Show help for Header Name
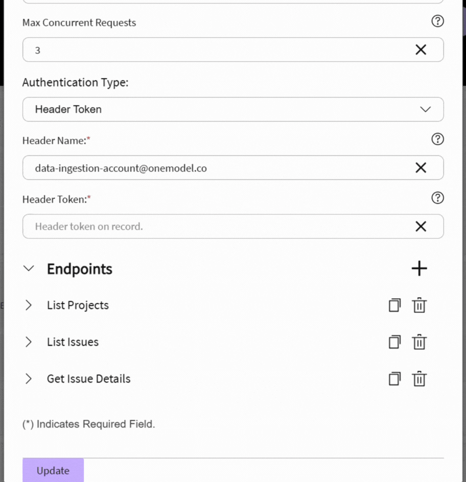Viewport: 466px width, 482px height. tap(437, 139)
